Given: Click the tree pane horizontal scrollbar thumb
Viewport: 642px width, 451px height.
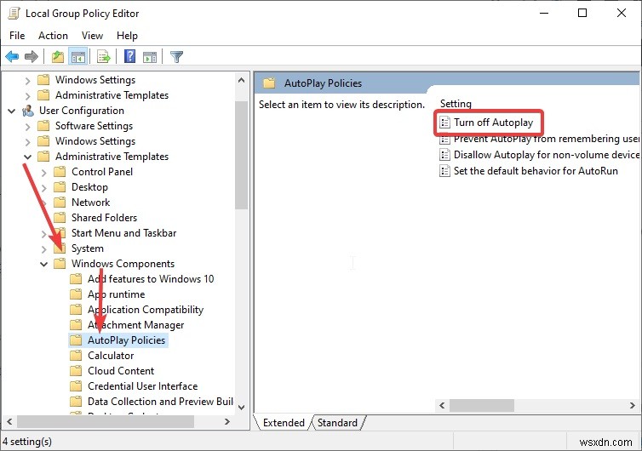Looking at the screenshot, I should click(x=106, y=421).
